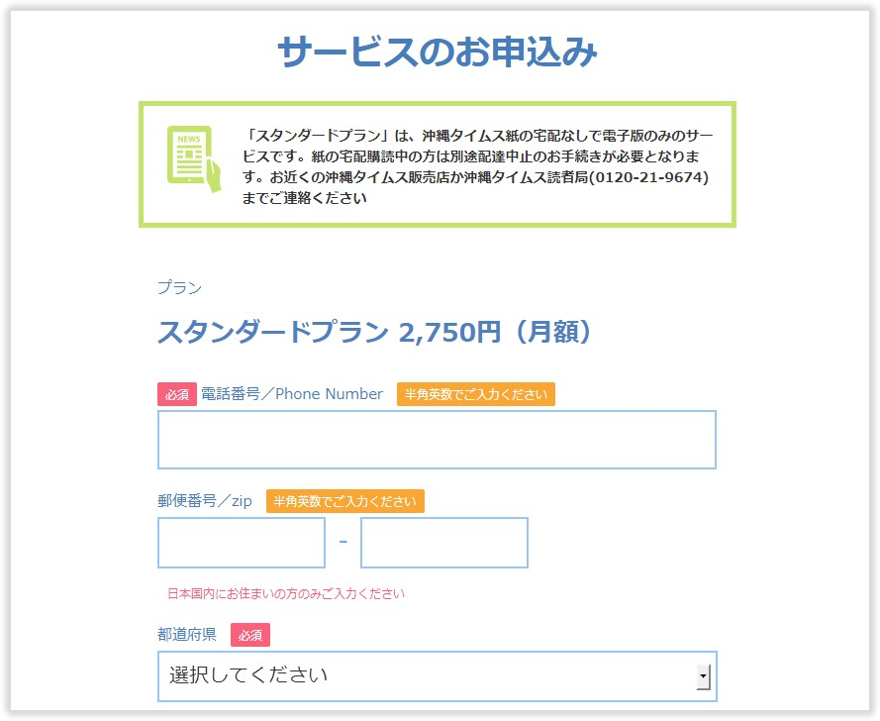880x721 pixels.
Task: Click the arrow on the 都道府県 select box
Action: 703,677
